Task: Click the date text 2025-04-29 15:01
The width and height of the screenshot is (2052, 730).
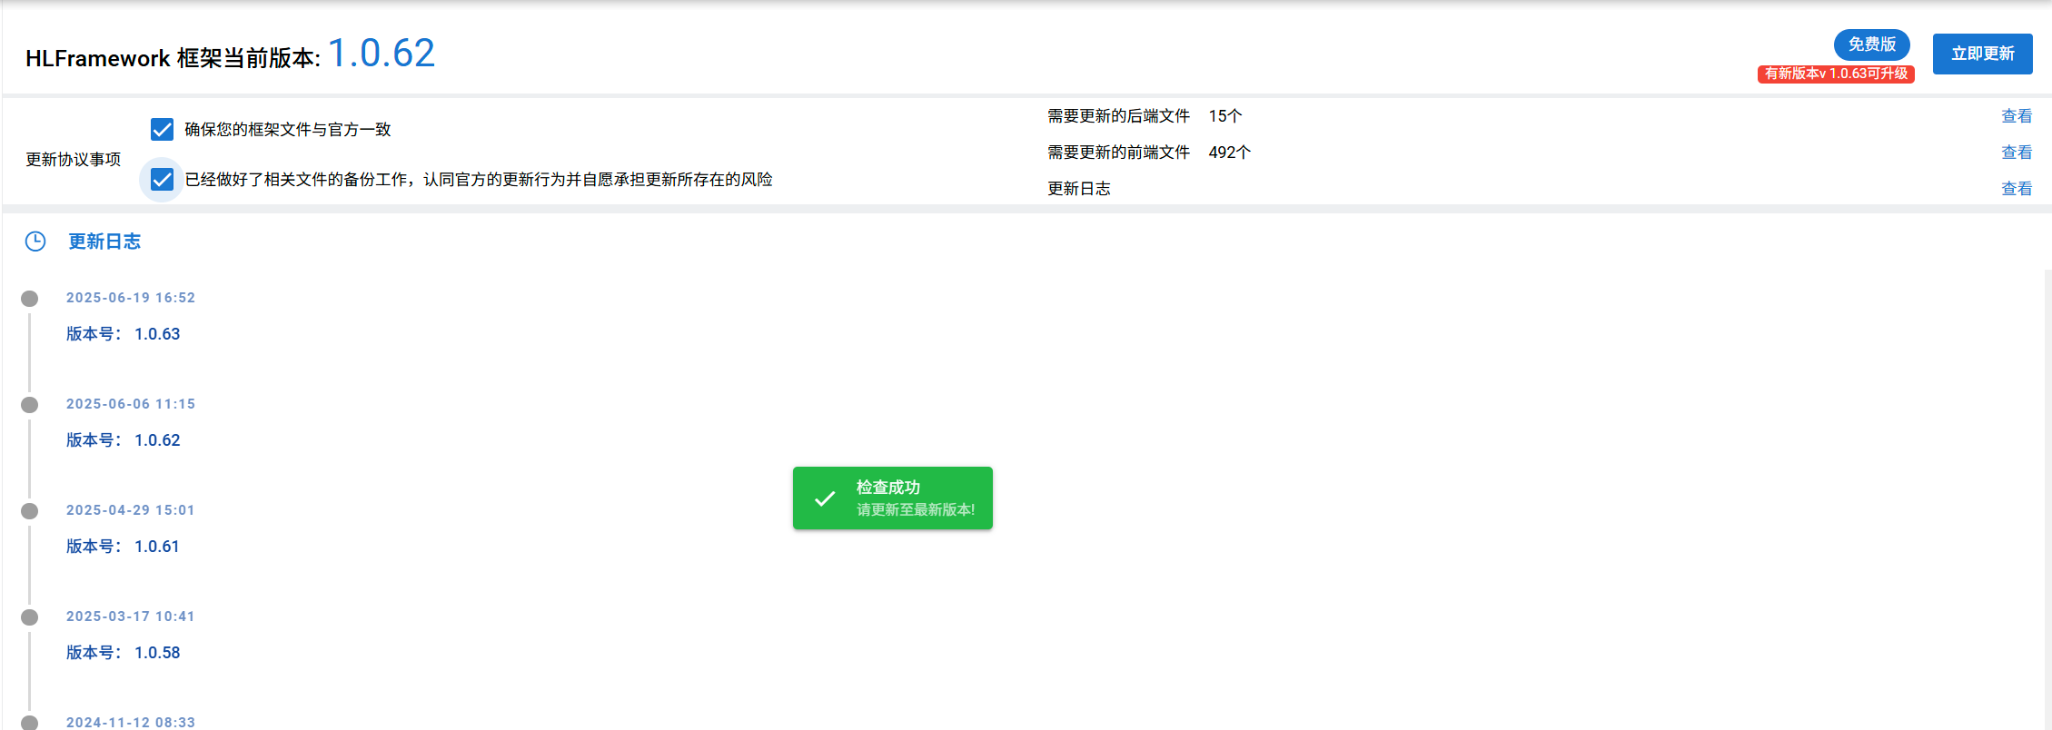Action: click(131, 510)
